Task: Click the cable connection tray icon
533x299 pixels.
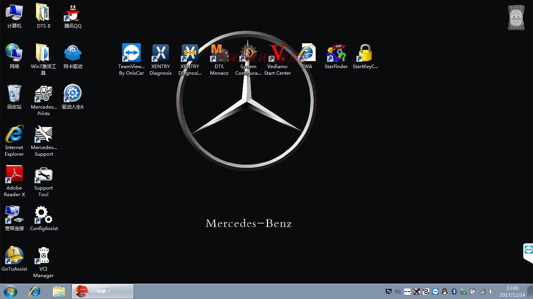Action: (426, 292)
